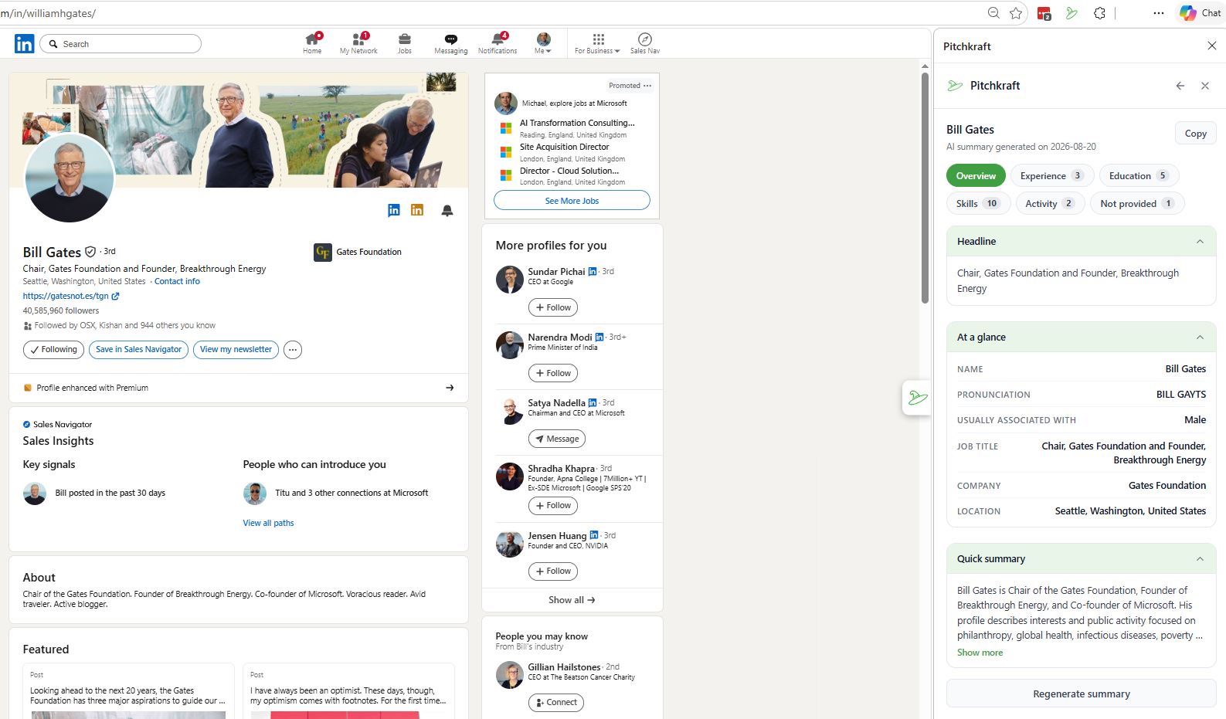Open the gatesnot.es/tgn link
The height and width of the screenshot is (719, 1226).
pos(71,296)
